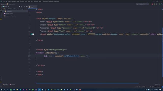Open the Tools menu

coord(29,2)
